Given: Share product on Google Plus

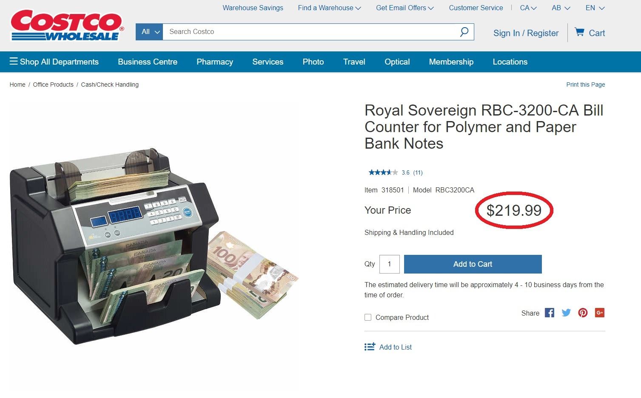Looking at the screenshot, I should 600,313.
